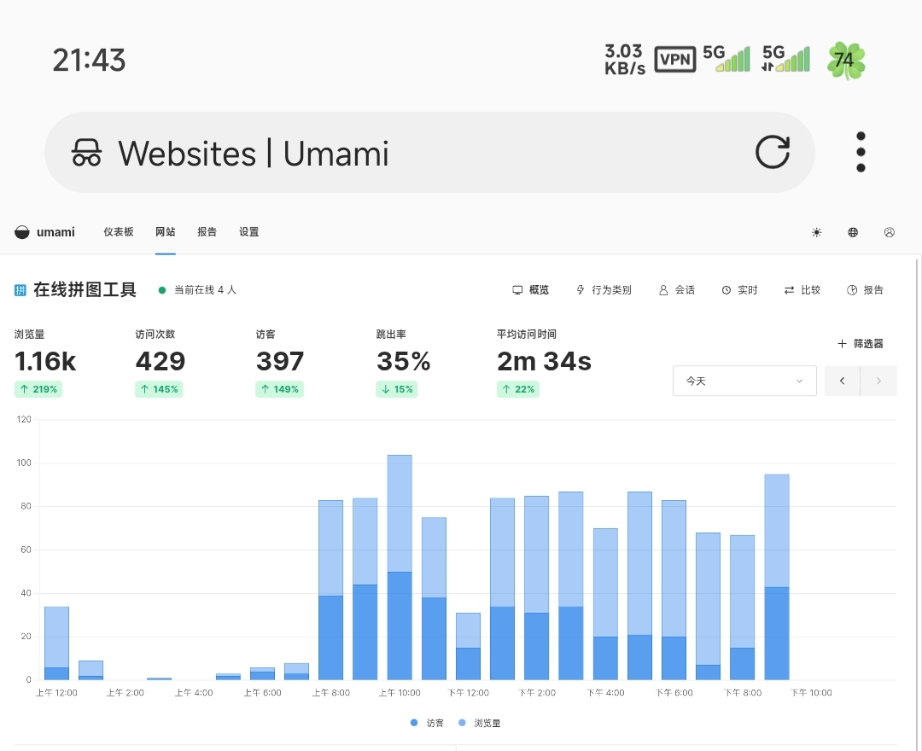Open the user profile icon menu
The width and height of the screenshot is (922, 751).
(x=890, y=232)
